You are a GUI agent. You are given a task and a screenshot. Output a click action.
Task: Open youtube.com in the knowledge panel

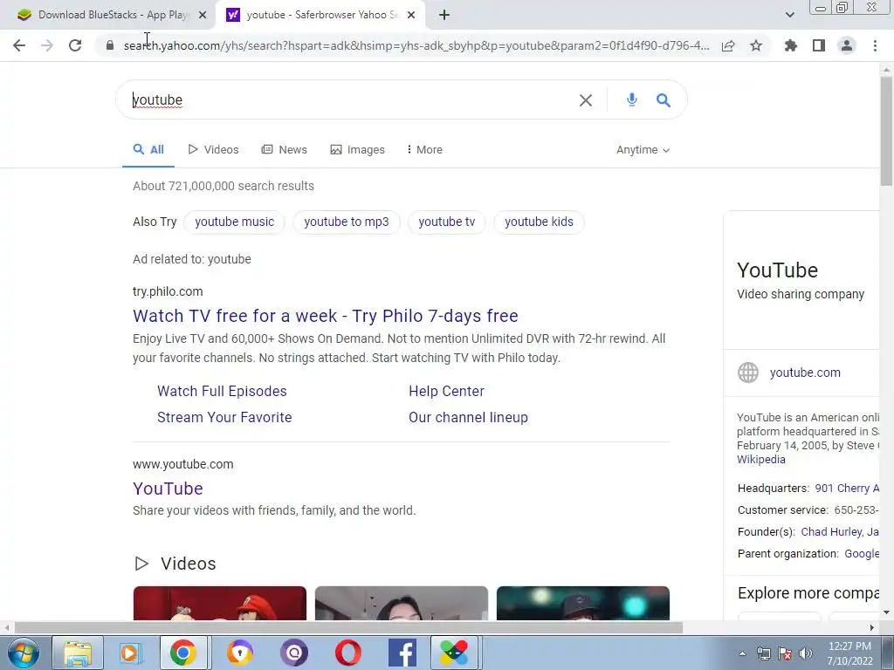pos(804,373)
